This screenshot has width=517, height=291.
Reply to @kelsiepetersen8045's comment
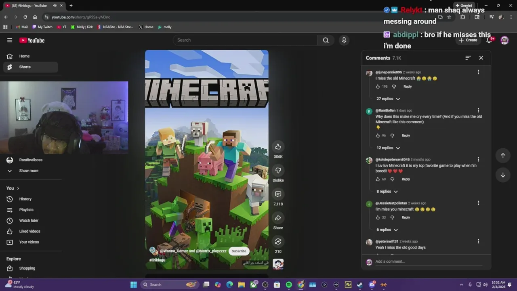coord(406,179)
